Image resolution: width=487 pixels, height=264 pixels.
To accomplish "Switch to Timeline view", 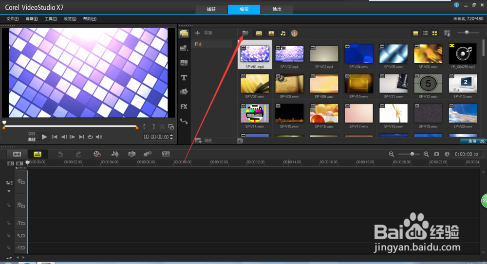I will point(37,154).
